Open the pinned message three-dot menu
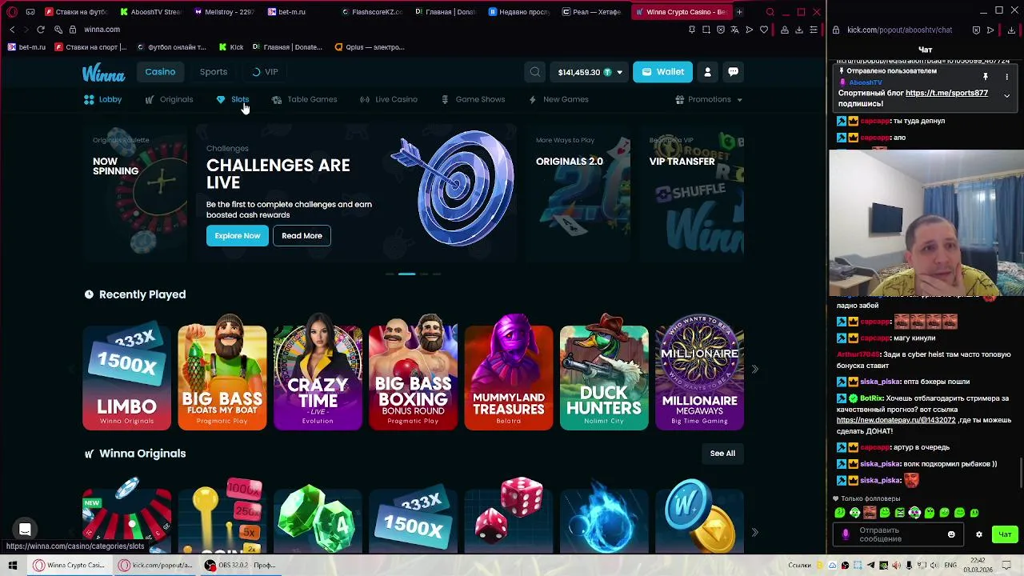This screenshot has width=1024, height=576. coord(1007,77)
